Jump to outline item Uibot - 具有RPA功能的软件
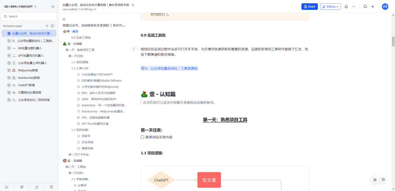 [97, 99]
